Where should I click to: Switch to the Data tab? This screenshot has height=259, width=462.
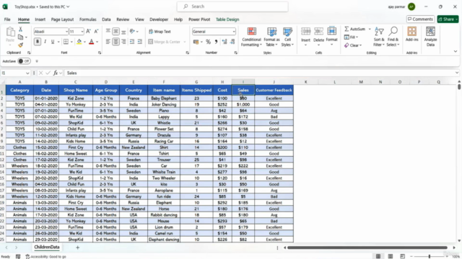click(106, 19)
